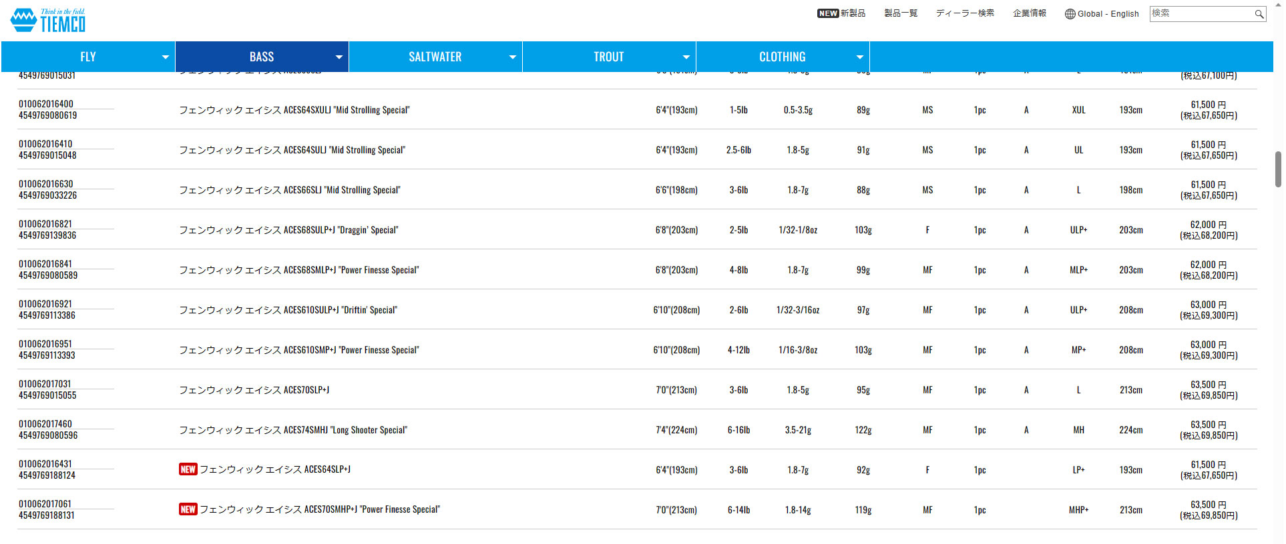Select product ACES66SLJ "Mid Strolling Special"
The image size is (1286, 544).
(290, 190)
